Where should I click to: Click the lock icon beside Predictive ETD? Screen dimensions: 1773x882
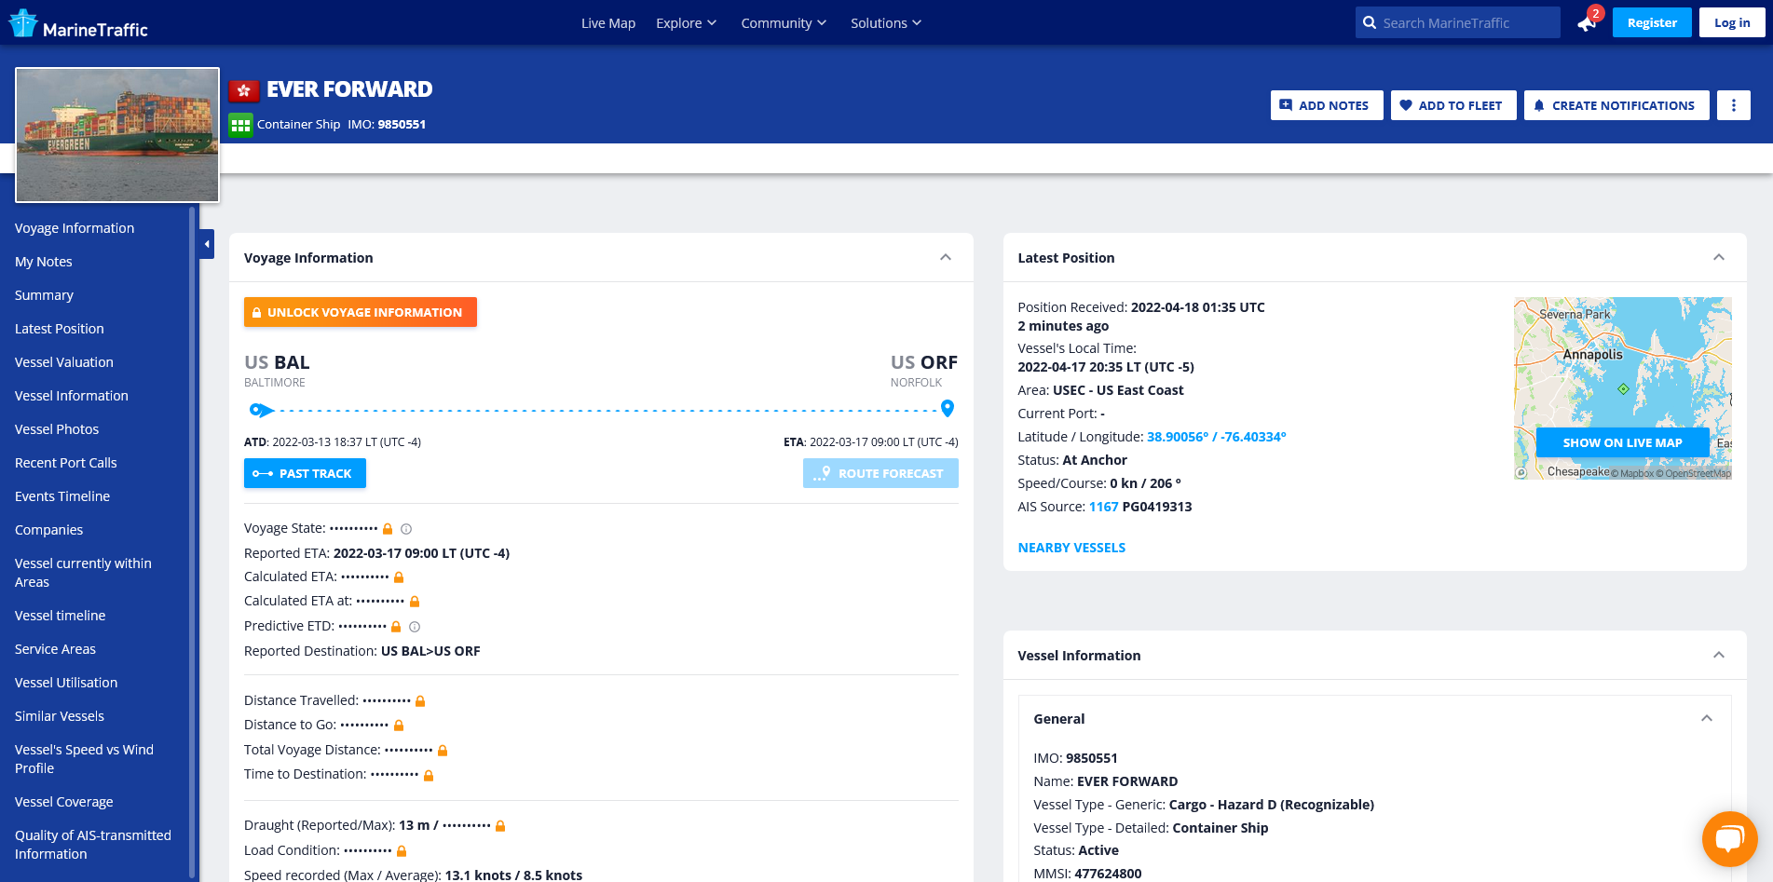(x=396, y=627)
